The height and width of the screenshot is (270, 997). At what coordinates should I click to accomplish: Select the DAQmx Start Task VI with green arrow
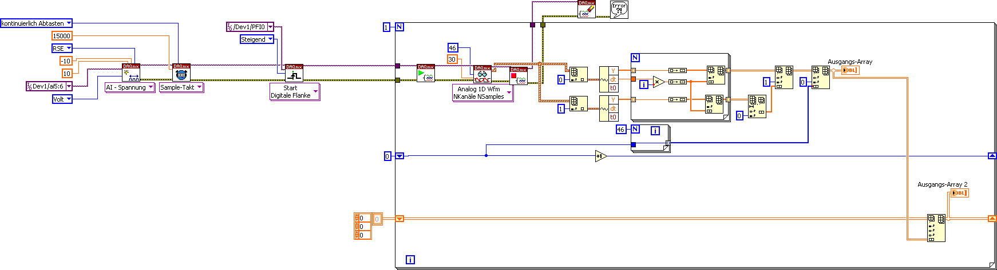pos(426,74)
